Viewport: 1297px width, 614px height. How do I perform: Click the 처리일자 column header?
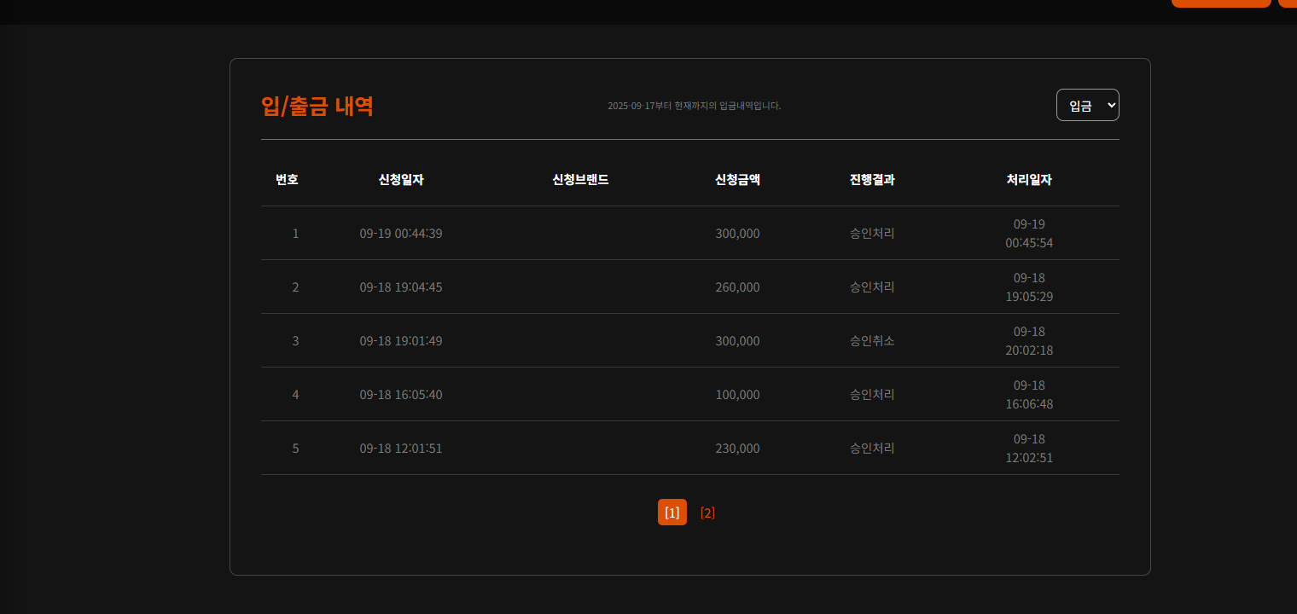point(1029,180)
